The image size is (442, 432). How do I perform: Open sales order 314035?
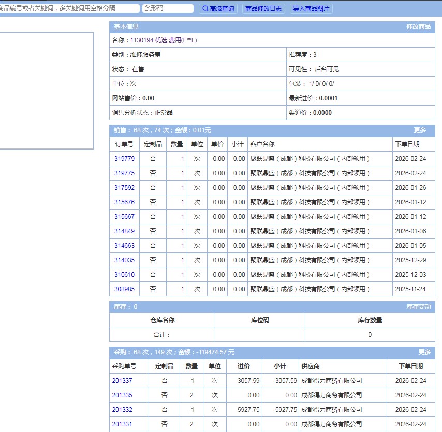[x=124, y=260]
